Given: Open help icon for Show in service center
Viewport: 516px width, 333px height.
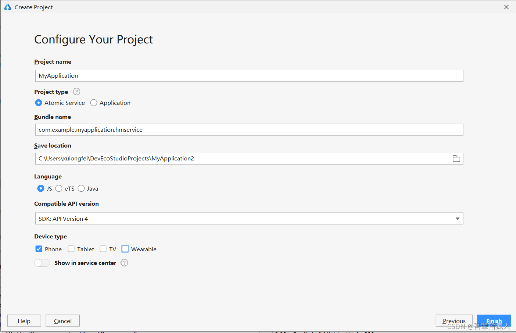Looking at the screenshot, I should pos(124,263).
